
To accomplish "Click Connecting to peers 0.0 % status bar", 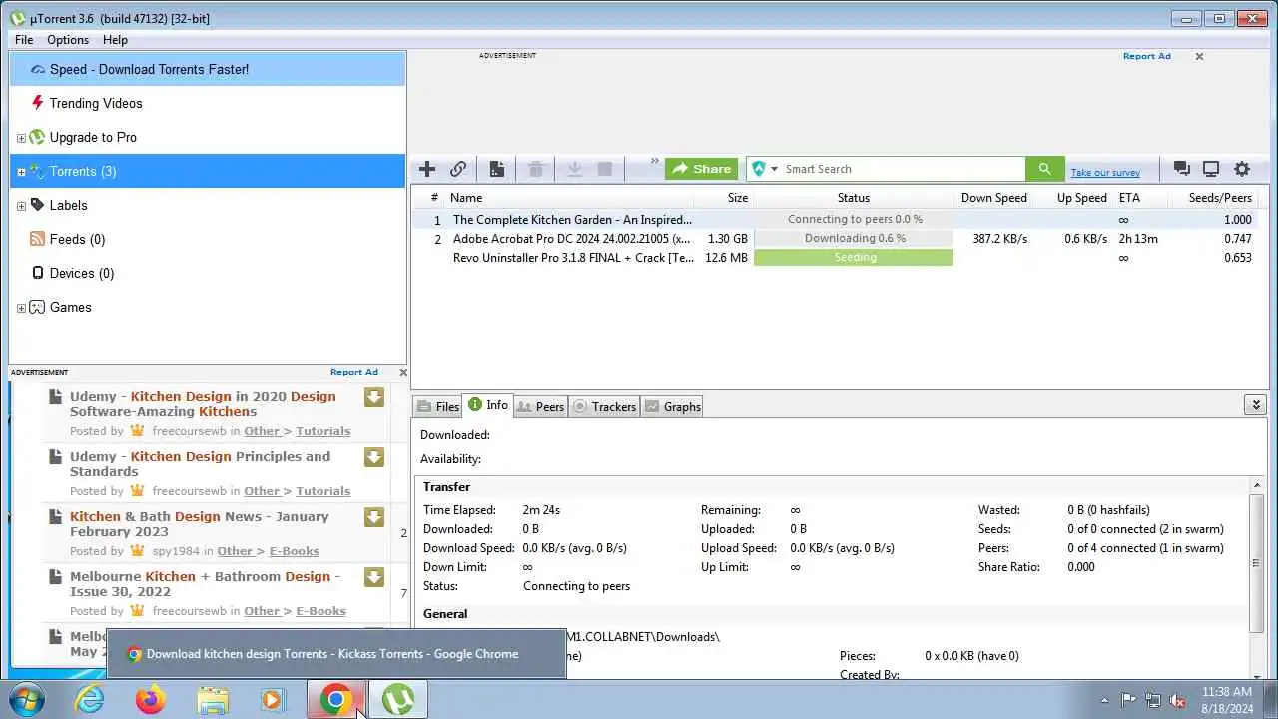I will click(x=854, y=219).
